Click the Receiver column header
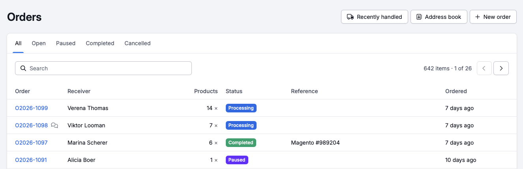This screenshot has width=523, height=169. coord(79,91)
